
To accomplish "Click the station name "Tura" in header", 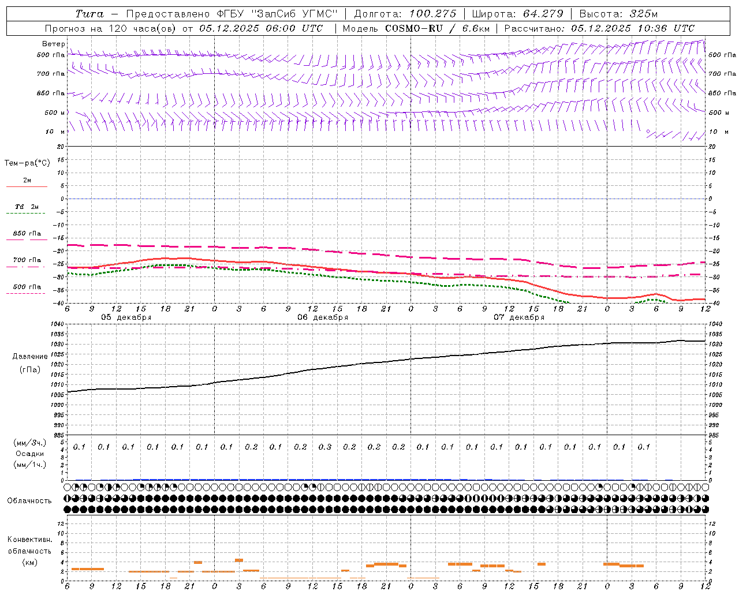I will click(89, 14).
